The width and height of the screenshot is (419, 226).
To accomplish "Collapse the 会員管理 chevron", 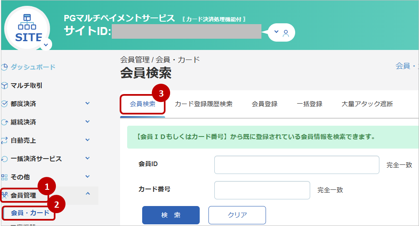I will tap(88, 194).
